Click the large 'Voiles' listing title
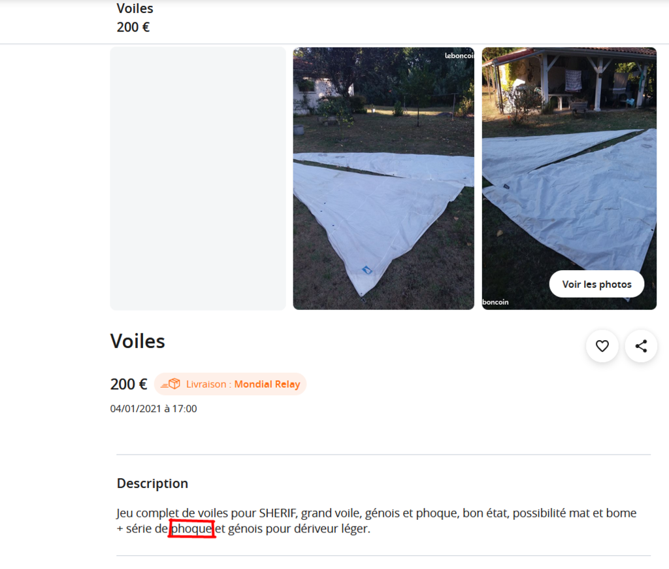The image size is (669, 569). [137, 341]
